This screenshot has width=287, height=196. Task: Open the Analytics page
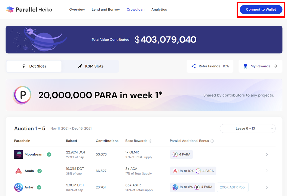(x=159, y=10)
